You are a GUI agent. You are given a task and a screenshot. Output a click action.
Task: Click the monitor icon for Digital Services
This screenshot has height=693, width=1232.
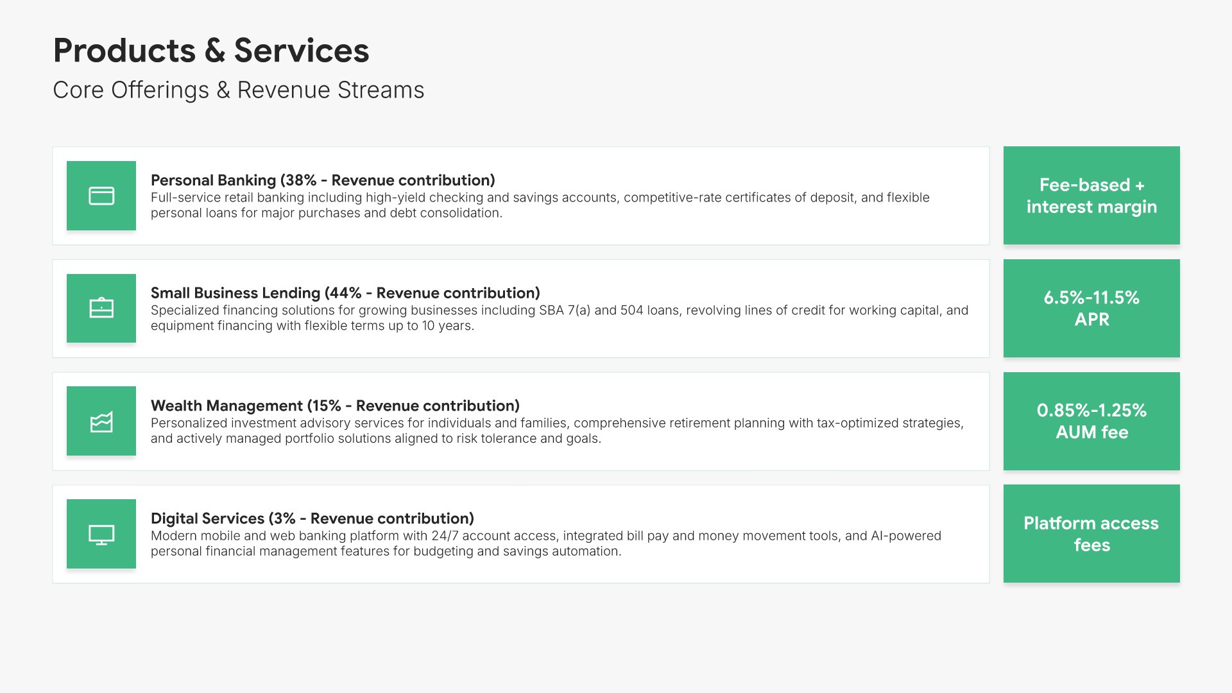point(101,534)
